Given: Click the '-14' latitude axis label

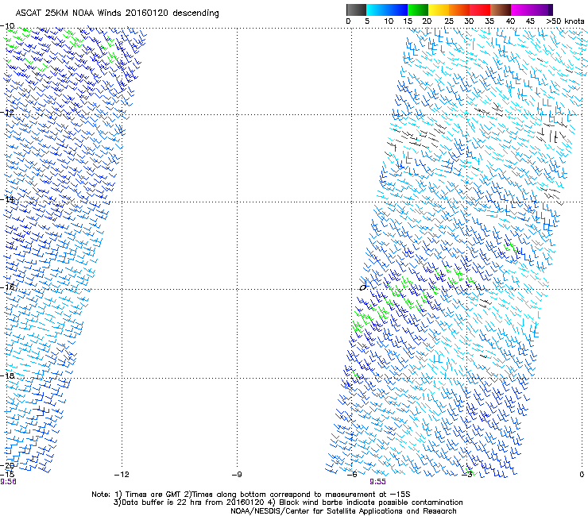Looking at the screenshot, I should [7, 199].
